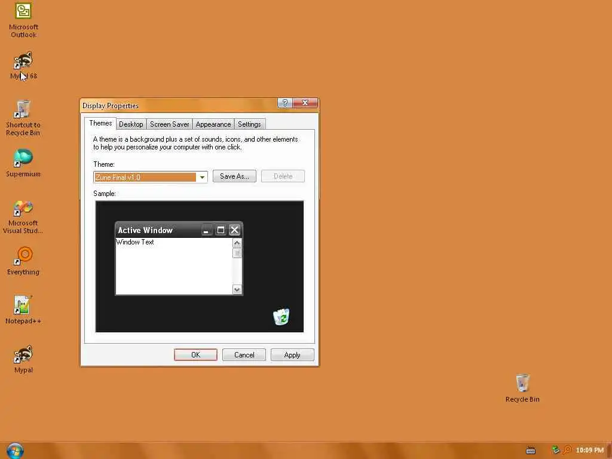Switch to the Themes tab
This screenshot has width=612, height=459.
coord(100,123)
